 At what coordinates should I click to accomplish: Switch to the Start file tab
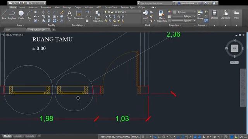pyautogui.click(x=8, y=30)
